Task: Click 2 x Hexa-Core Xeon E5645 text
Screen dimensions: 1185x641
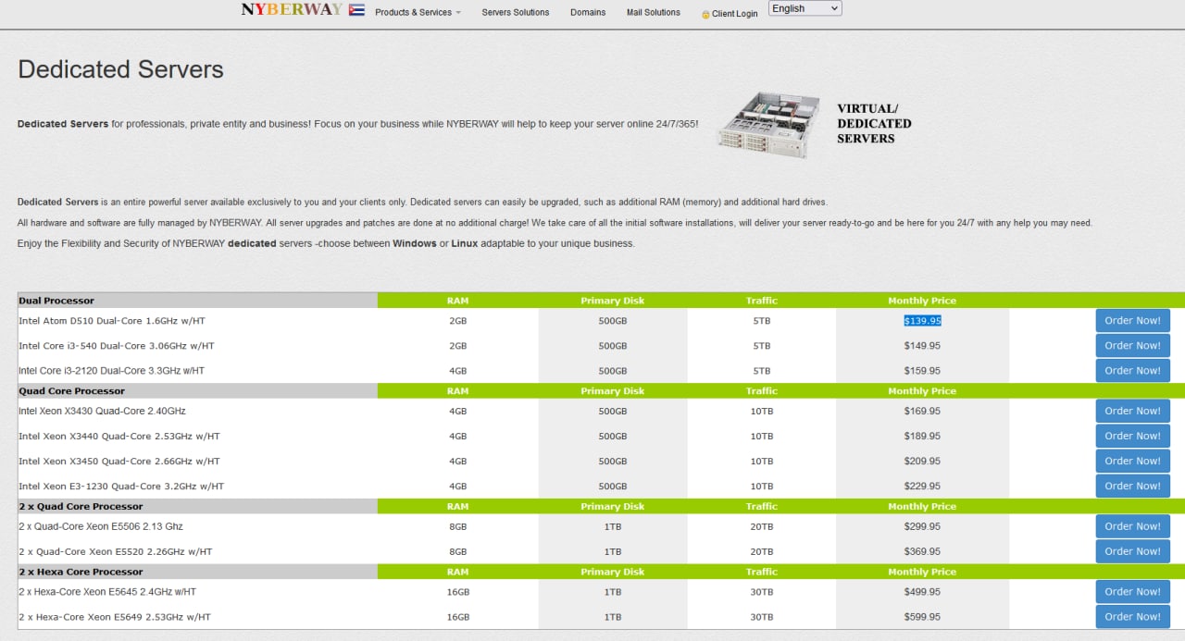Action: [x=107, y=593]
